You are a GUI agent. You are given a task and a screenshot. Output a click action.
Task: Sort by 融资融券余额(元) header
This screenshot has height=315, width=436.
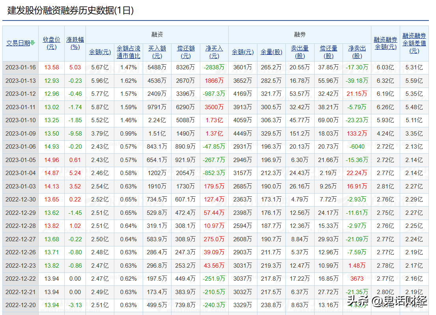click(386, 43)
